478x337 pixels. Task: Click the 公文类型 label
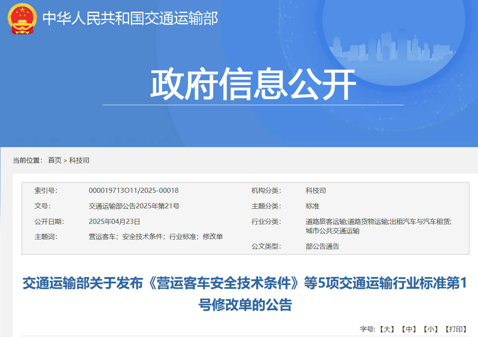266,246
